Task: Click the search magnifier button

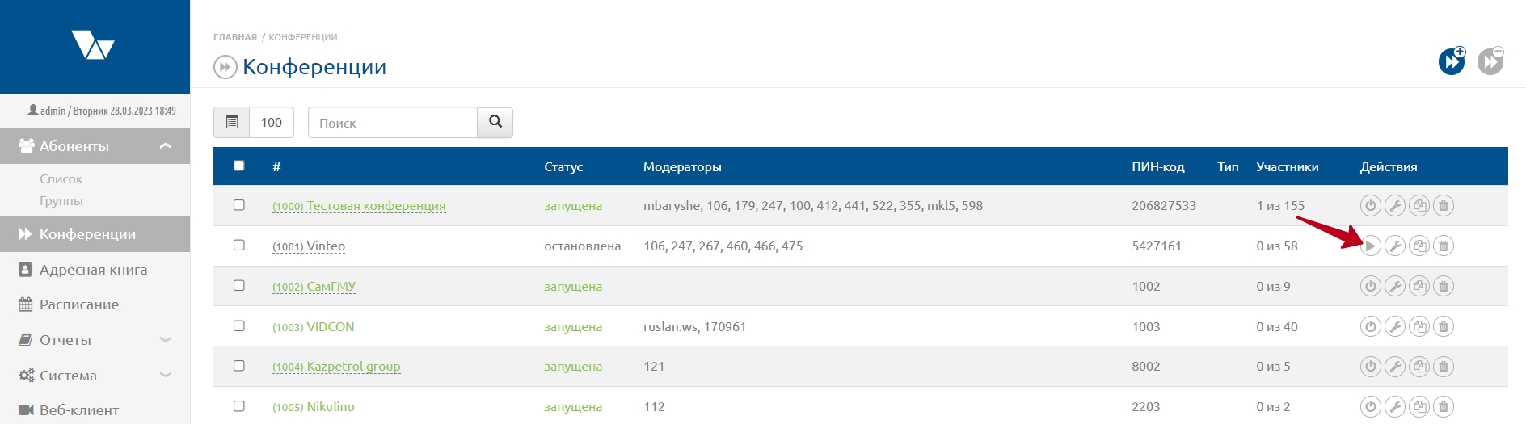Action: (x=495, y=122)
